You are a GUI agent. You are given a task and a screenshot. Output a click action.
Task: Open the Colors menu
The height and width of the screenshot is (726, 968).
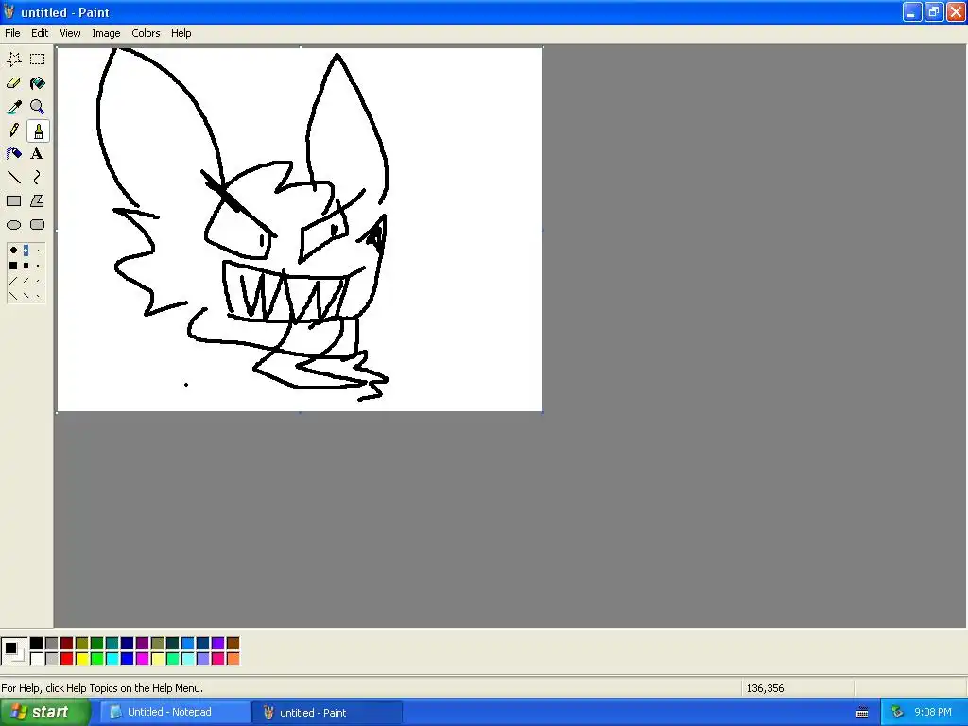click(x=146, y=33)
